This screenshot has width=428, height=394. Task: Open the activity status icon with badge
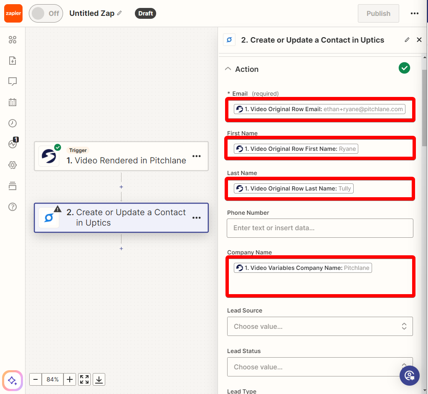13,143
